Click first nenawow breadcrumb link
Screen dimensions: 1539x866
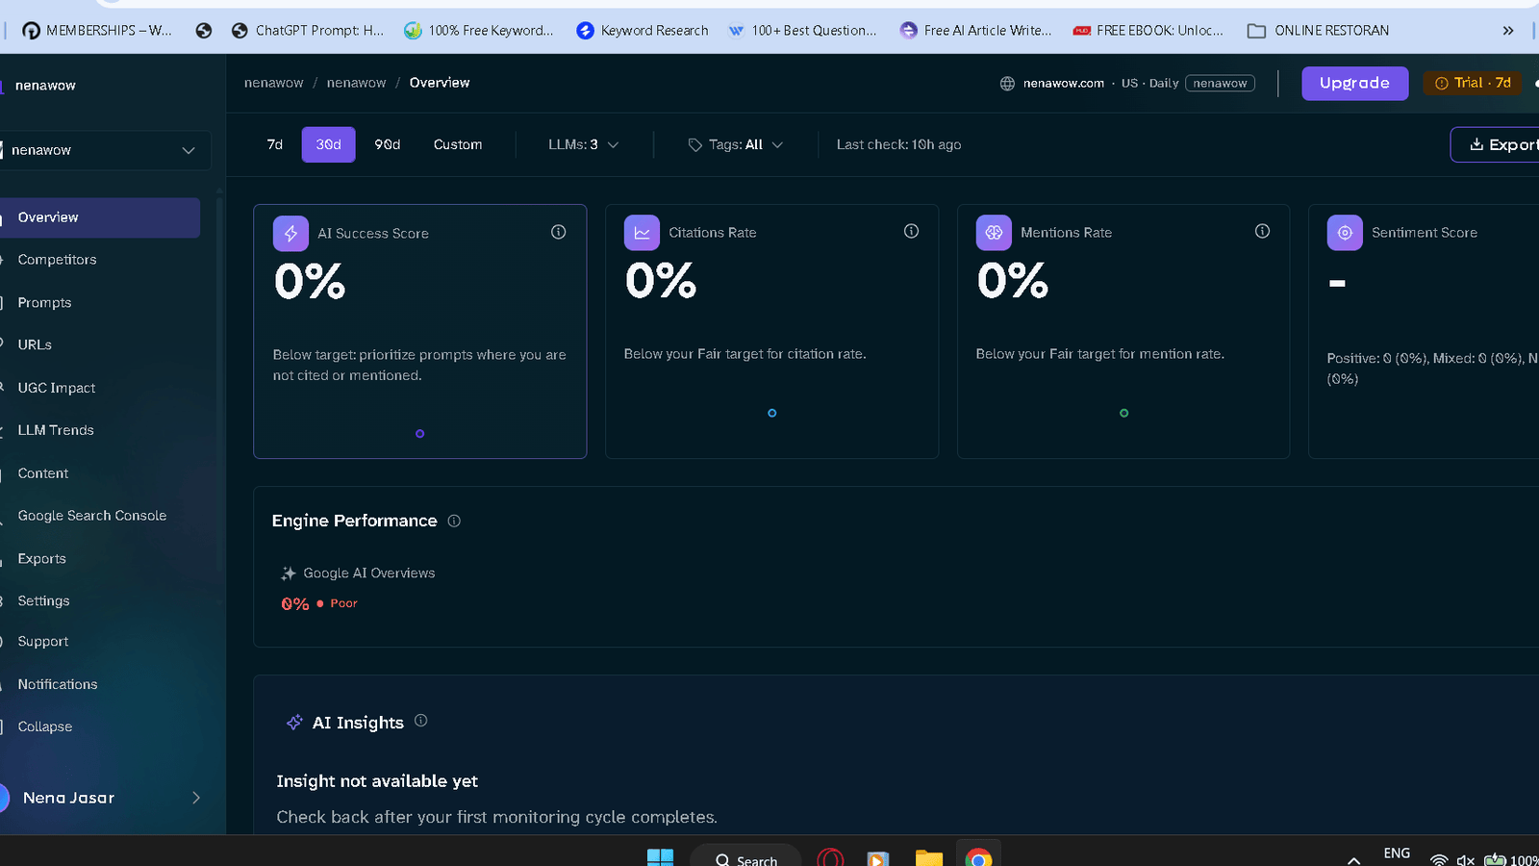pyautogui.click(x=273, y=83)
